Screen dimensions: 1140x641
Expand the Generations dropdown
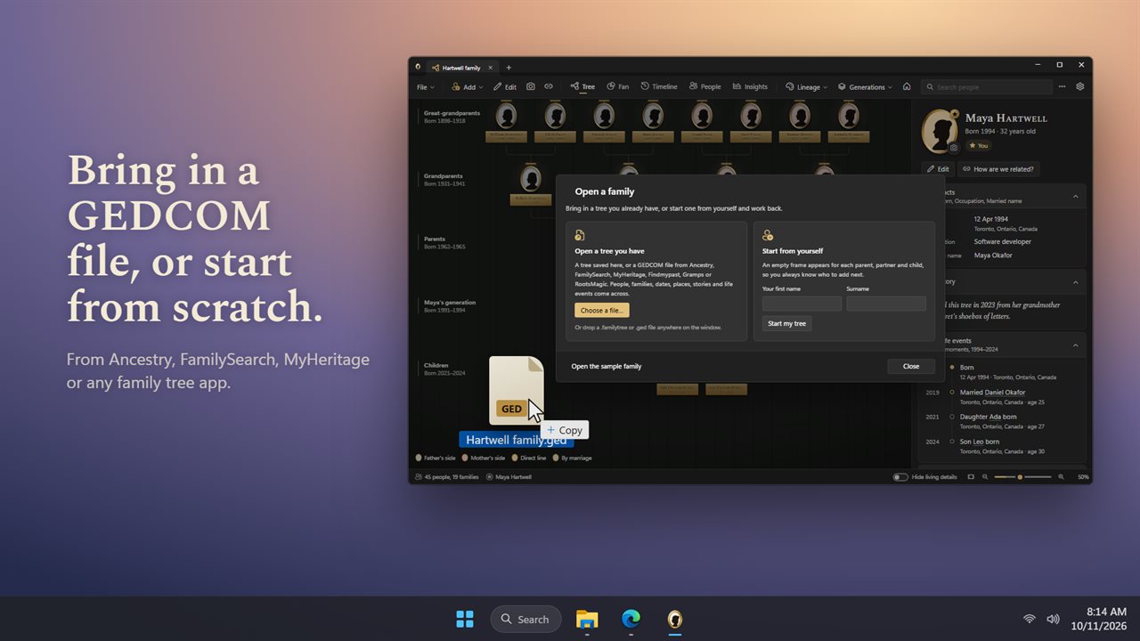(x=865, y=86)
